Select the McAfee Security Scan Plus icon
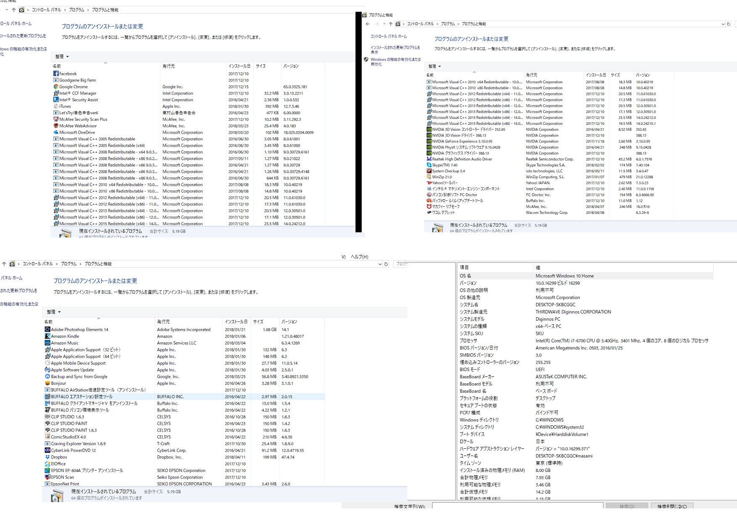The image size is (737, 521). [56, 119]
